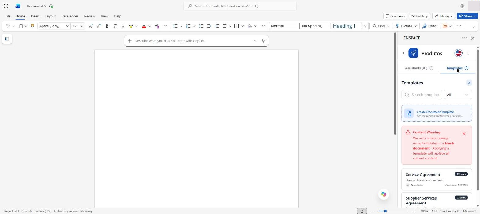480x214 pixels.
Task: Apply the Heading 1 style
Action: coord(347,26)
